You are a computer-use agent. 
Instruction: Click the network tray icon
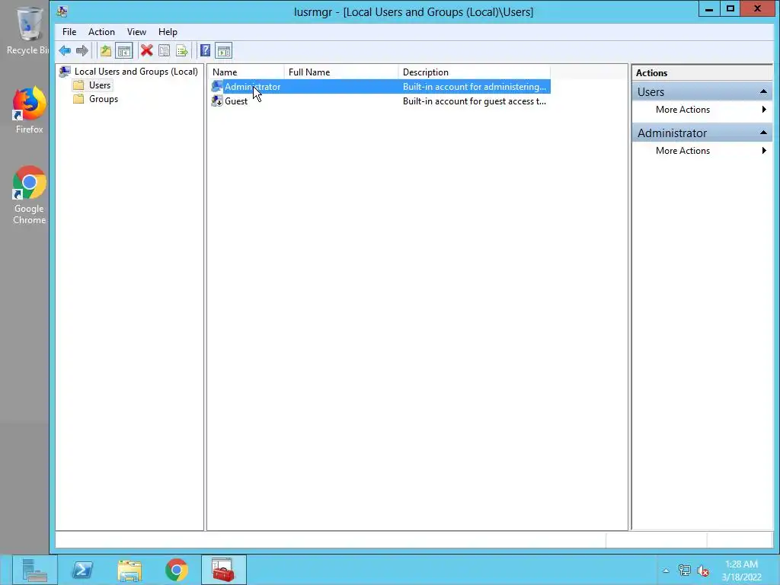pos(685,571)
